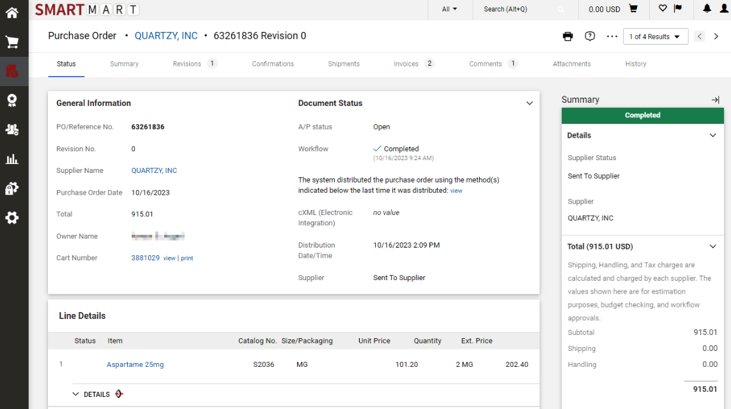The height and width of the screenshot is (409, 731).
Task: Open the 0.00 USD cart preview
Action: point(613,10)
